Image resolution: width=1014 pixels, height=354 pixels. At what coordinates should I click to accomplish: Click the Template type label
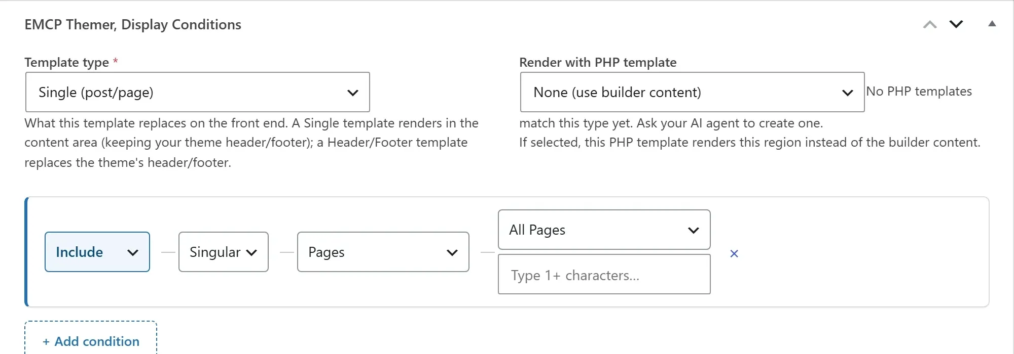pos(67,62)
